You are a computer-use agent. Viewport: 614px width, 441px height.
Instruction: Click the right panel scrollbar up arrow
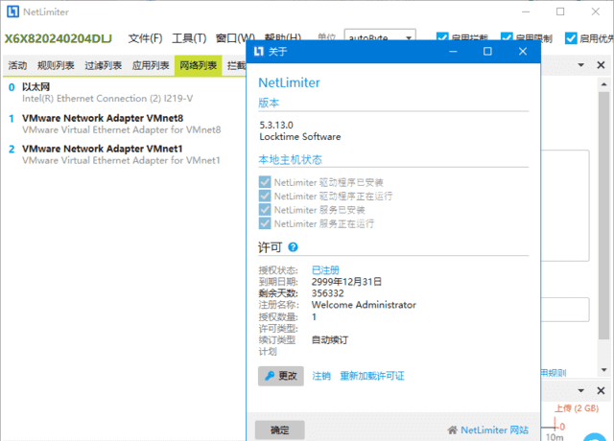(603, 84)
